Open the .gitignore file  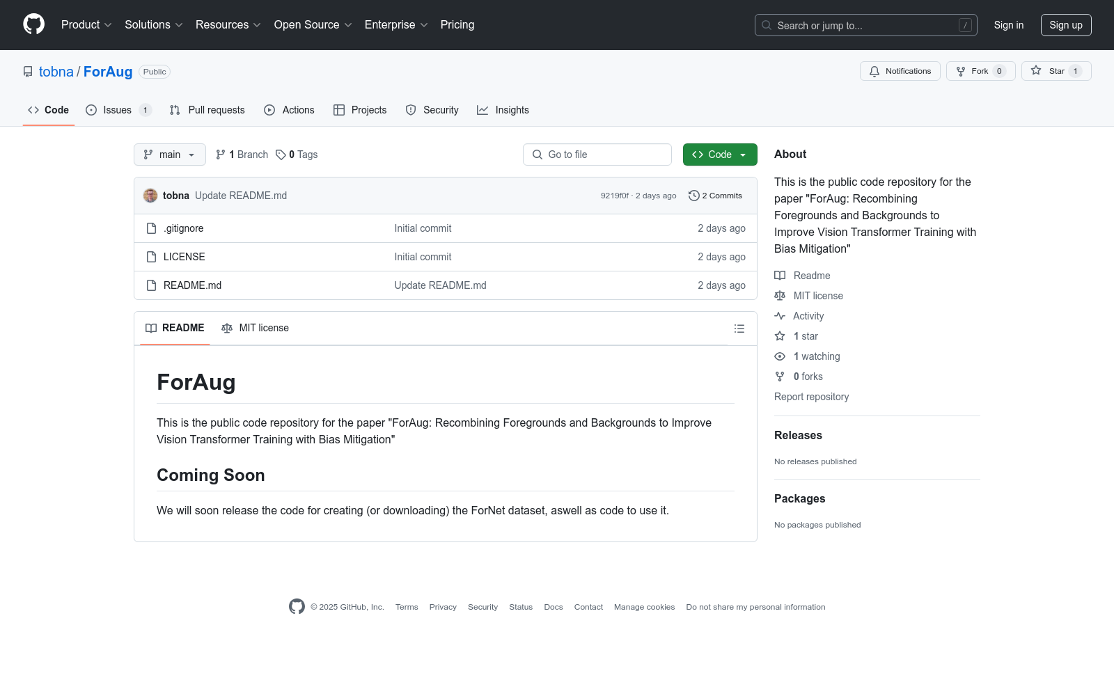pyautogui.click(x=184, y=228)
